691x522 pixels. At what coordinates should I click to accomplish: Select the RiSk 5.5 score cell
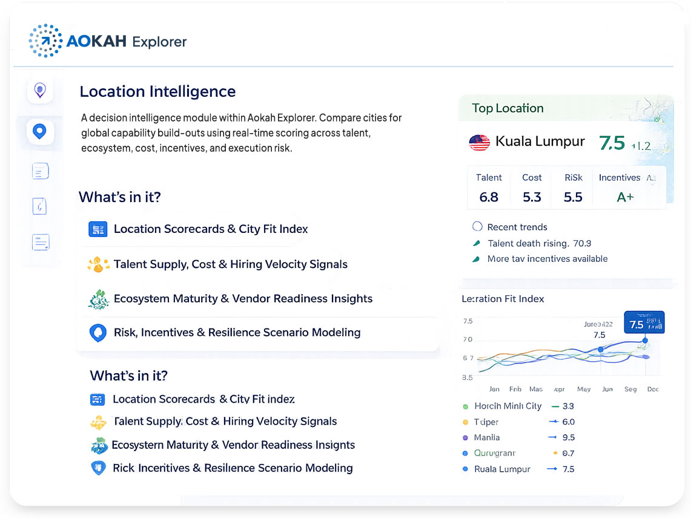(574, 188)
